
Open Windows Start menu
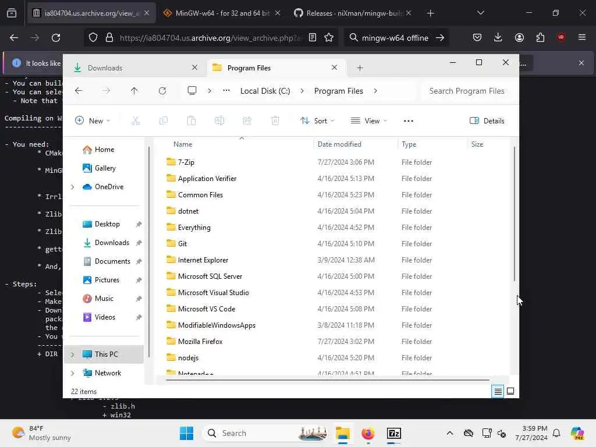186,433
